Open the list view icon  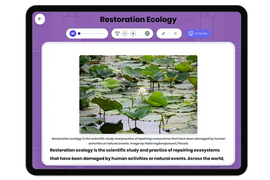175,33
